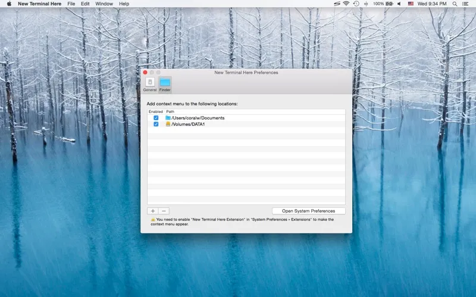Click the Open System Preferences button

pos(308,211)
